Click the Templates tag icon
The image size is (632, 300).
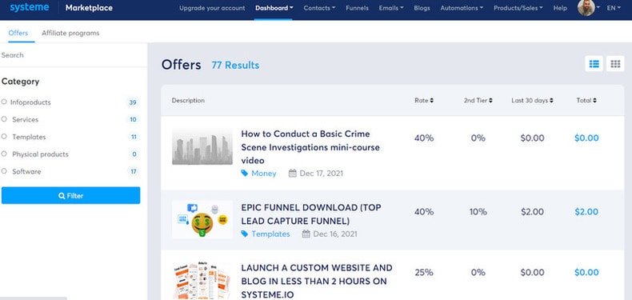(x=244, y=234)
